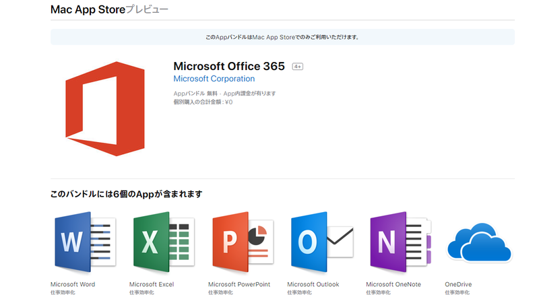Viewport: 539px width, 303px height.
Task: Click the 仕事効率化 category under Microsoft OneNote
Action: (378, 293)
